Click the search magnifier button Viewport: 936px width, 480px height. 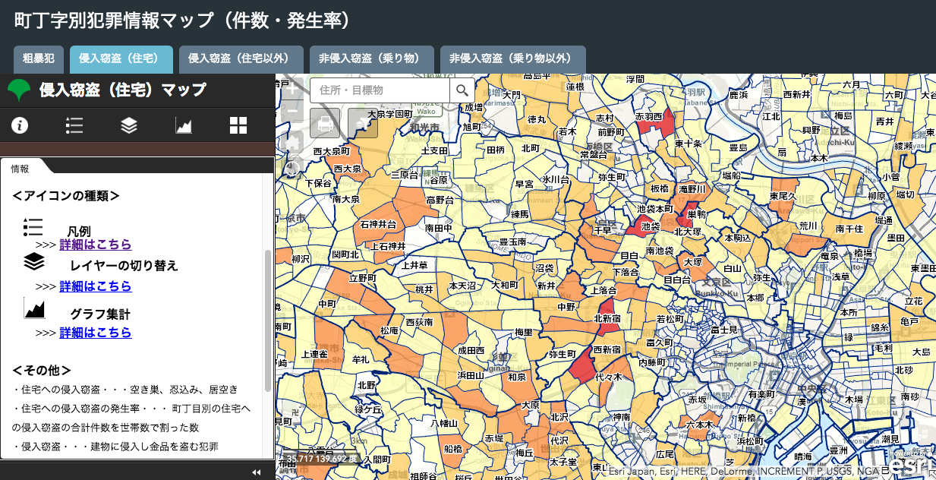462,91
